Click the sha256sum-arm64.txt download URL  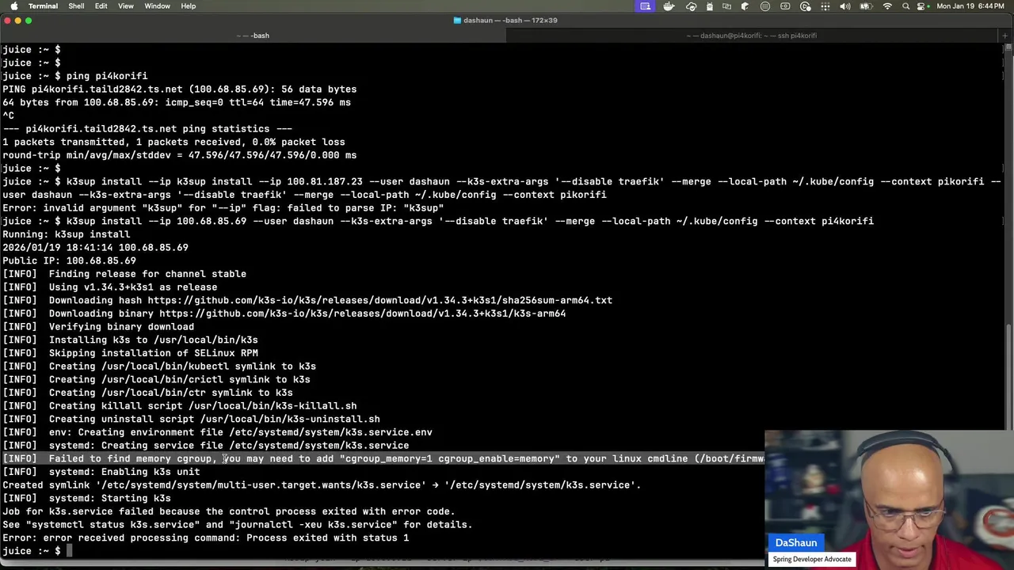click(x=379, y=300)
